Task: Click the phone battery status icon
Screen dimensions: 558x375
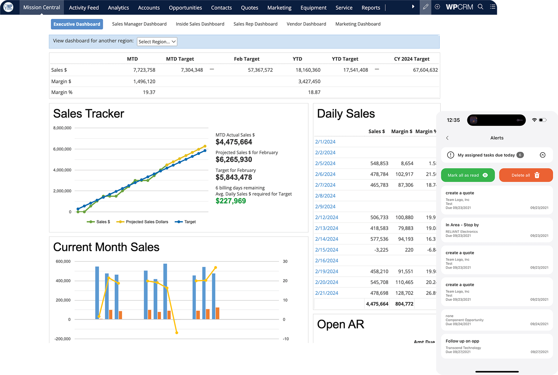Action: pos(543,120)
